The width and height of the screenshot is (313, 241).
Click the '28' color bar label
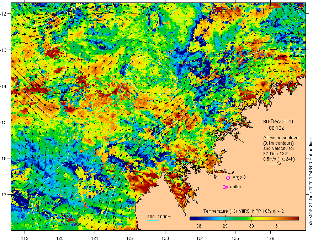(x=198, y=226)
